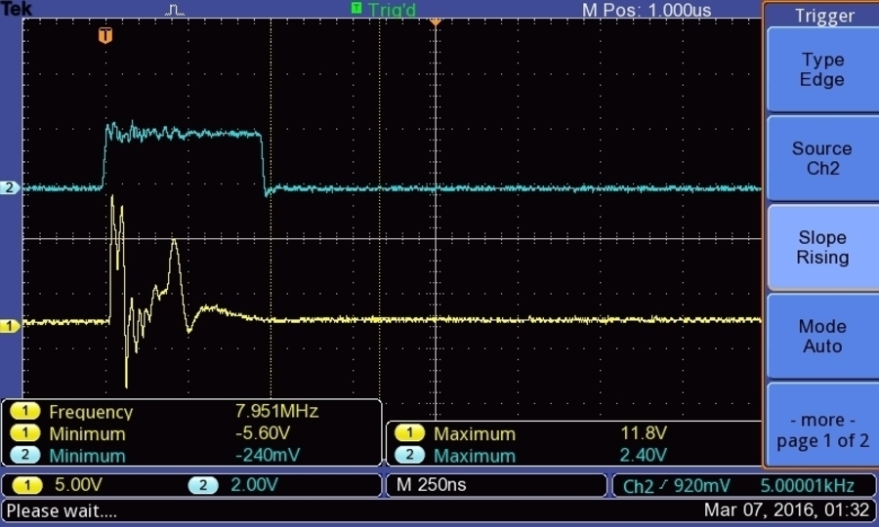
Task: Click the channel 2 Maximum label
Action: pyautogui.click(x=475, y=456)
